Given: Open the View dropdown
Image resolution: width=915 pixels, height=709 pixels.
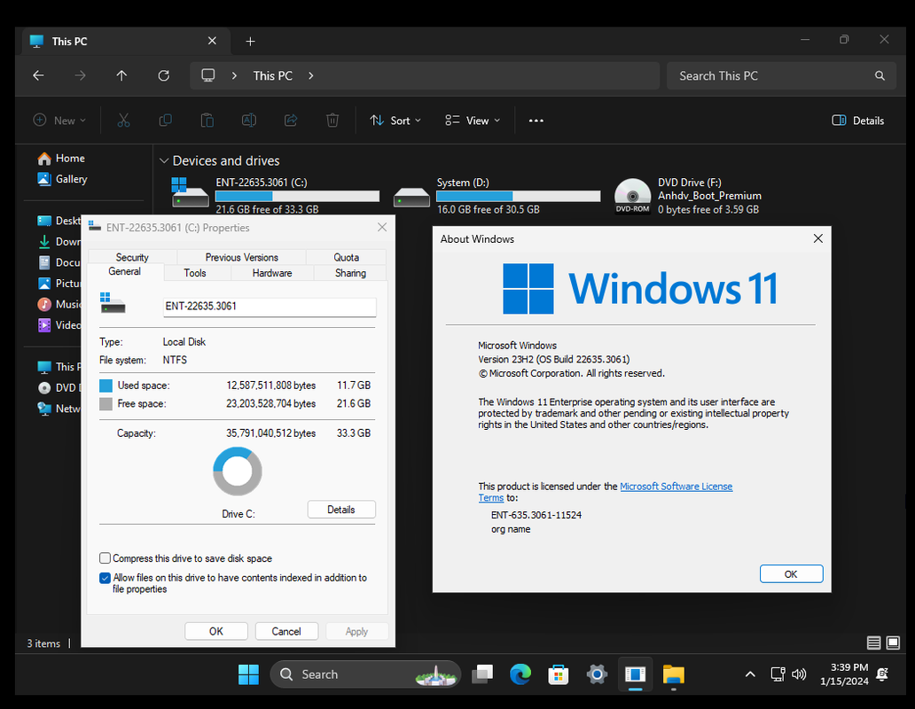Looking at the screenshot, I should tap(472, 121).
